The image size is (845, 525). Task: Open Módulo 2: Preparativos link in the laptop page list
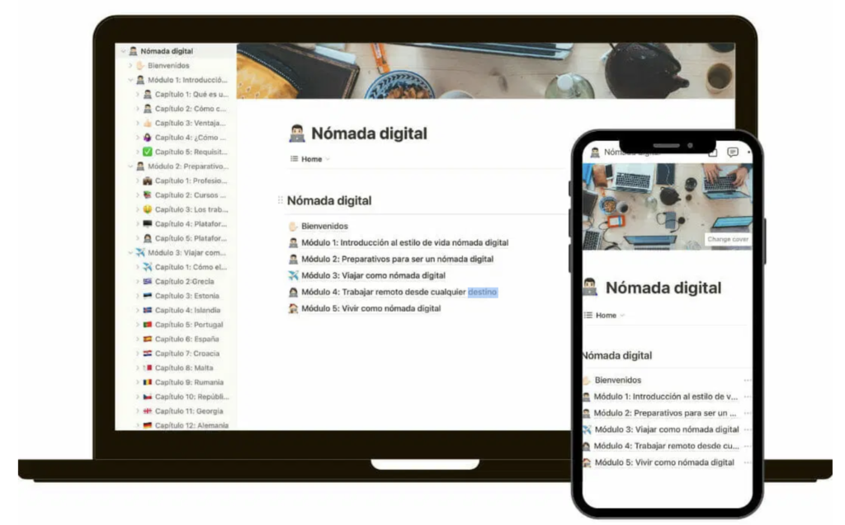tap(397, 259)
